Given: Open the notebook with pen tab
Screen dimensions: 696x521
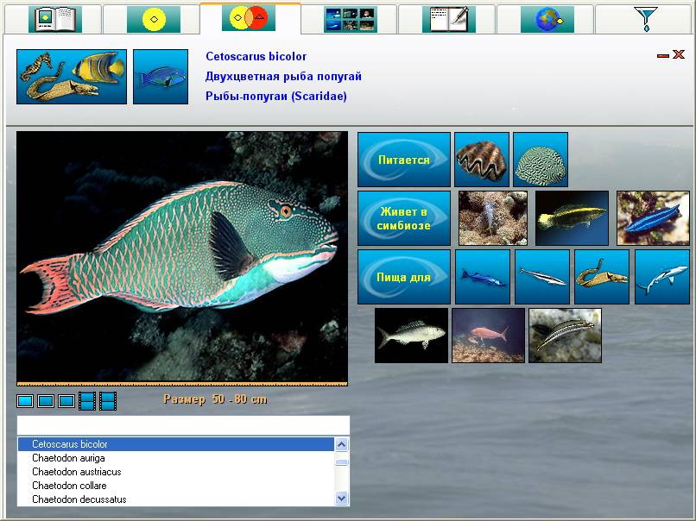Looking at the screenshot, I should coord(449,20).
